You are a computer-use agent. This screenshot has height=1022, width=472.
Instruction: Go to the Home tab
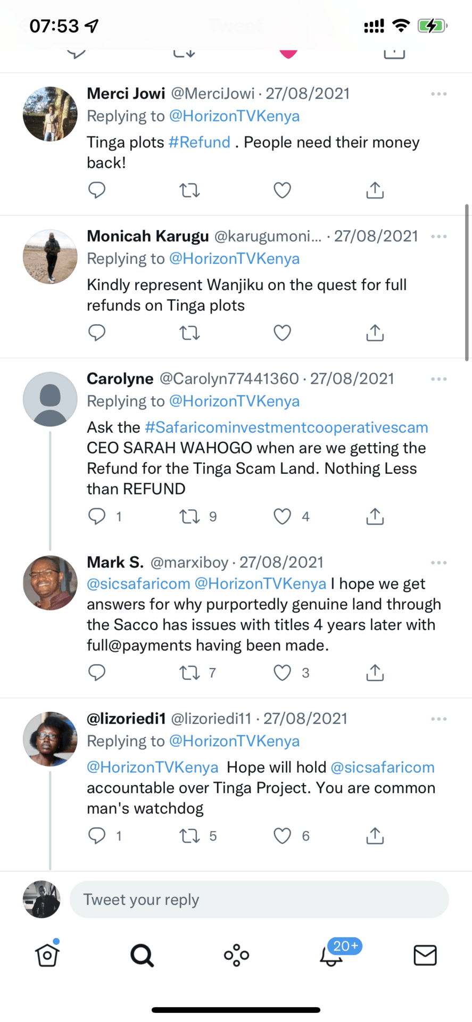point(47,955)
